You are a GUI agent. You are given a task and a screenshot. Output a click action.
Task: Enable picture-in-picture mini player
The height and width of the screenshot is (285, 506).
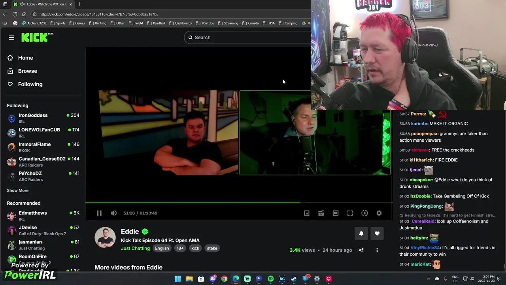pos(306,213)
